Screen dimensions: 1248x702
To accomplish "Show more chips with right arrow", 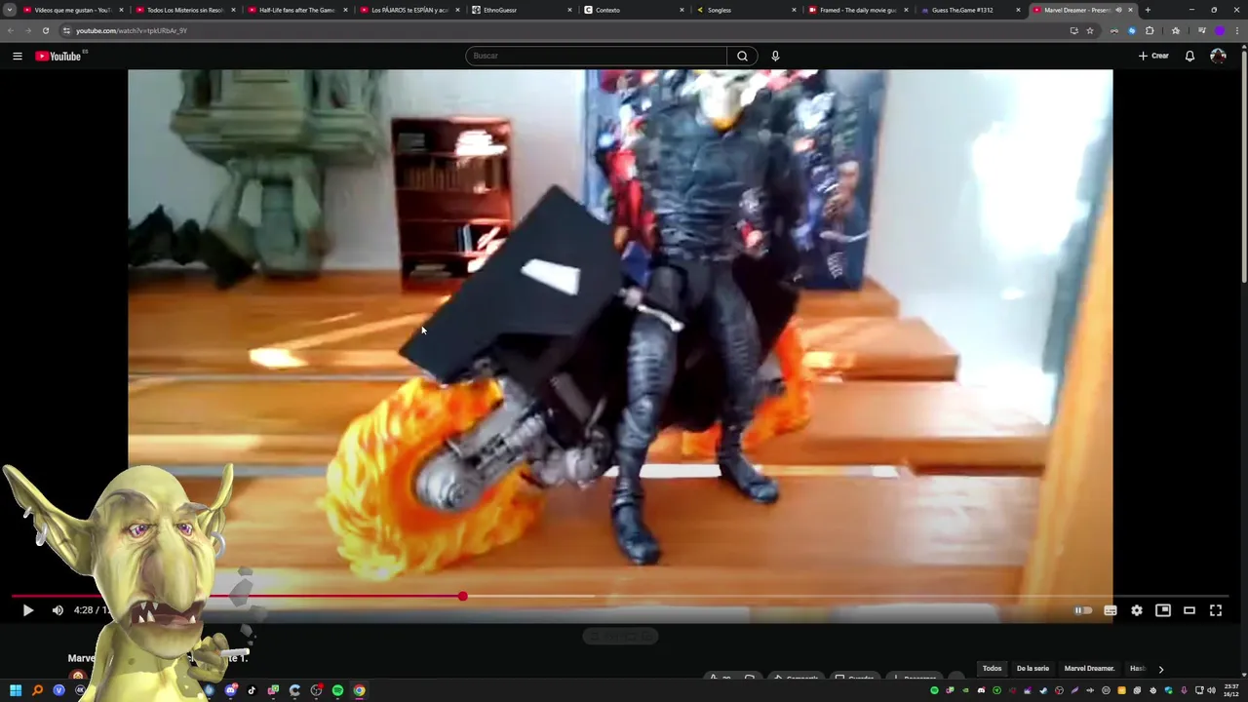I will (x=1160, y=669).
